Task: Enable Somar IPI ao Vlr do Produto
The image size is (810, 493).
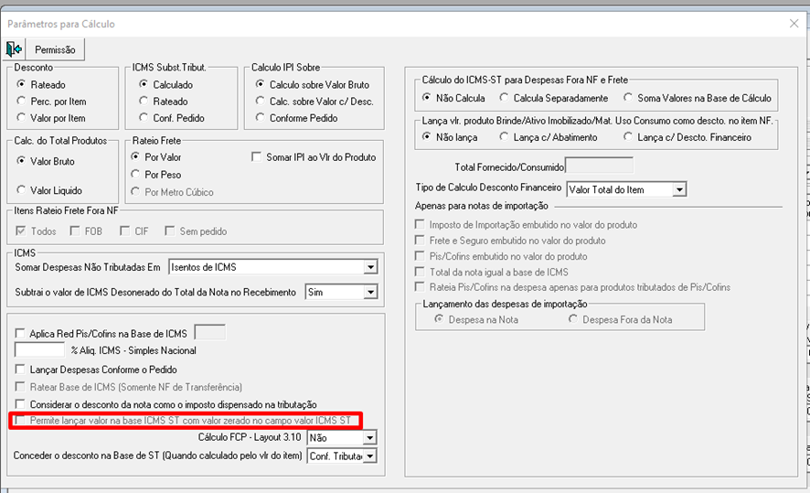Action: pyautogui.click(x=258, y=157)
